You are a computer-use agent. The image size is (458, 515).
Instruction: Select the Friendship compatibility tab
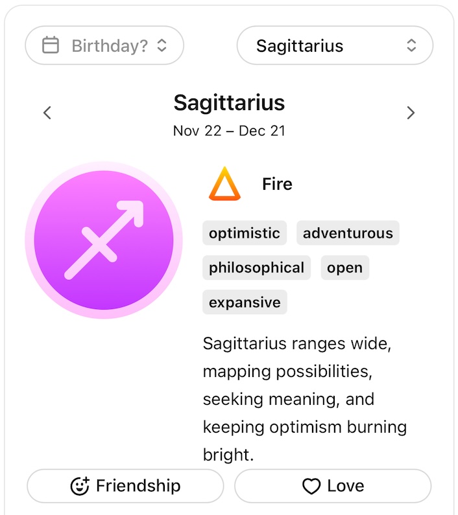tap(125, 486)
